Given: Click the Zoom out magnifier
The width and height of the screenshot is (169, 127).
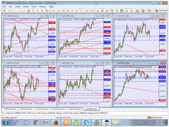Looking at the screenshot, I should click(x=117, y=11).
